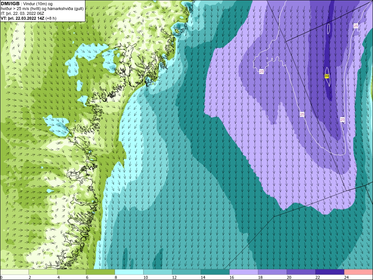The height and width of the screenshot is (280, 373).
Task: Click the 25 contour label by the map's upper right edge
Action: (356, 26)
